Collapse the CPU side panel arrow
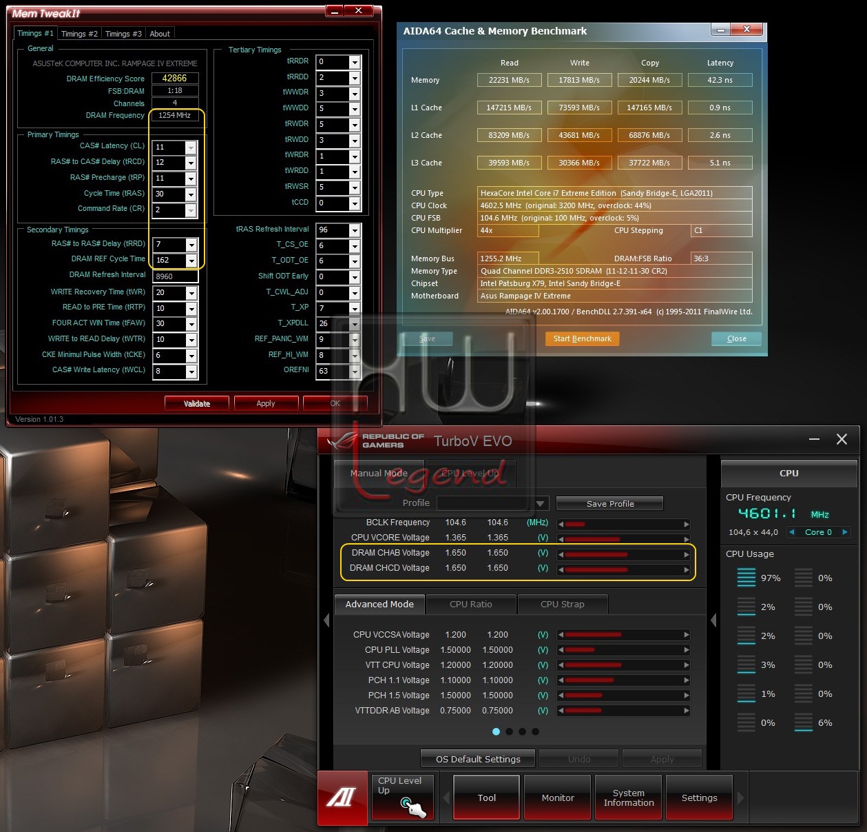867x832 pixels. [x=713, y=620]
